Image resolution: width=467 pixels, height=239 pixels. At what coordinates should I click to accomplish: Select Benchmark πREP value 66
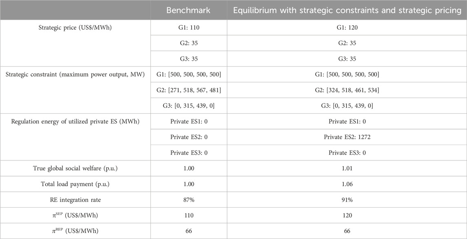click(188, 231)
